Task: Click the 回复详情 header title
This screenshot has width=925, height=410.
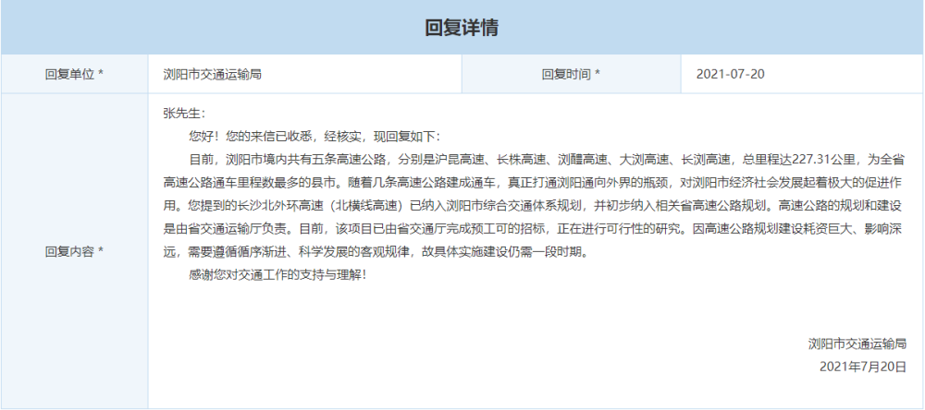Action: (462, 28)
